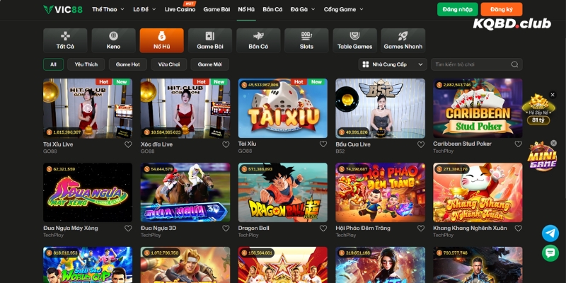Click the Telegram chat icon
This screenshot has width=566, height=283.
coord(550,233)
